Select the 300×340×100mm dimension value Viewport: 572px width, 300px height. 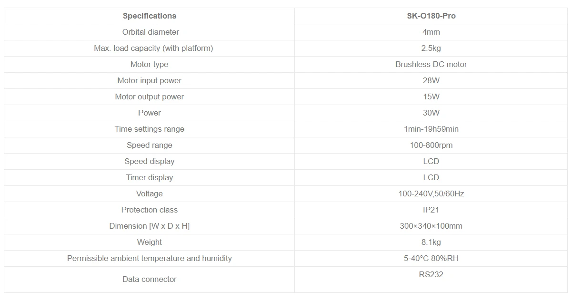point(431,226)
